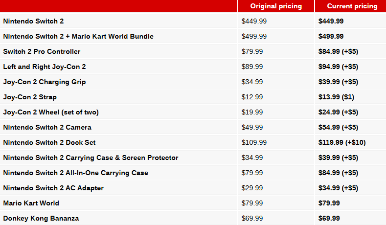Click Nintendo Switch 2 AC Adapter label
Image resolution: width=386 pixels, height=225 pixels.
53,188
